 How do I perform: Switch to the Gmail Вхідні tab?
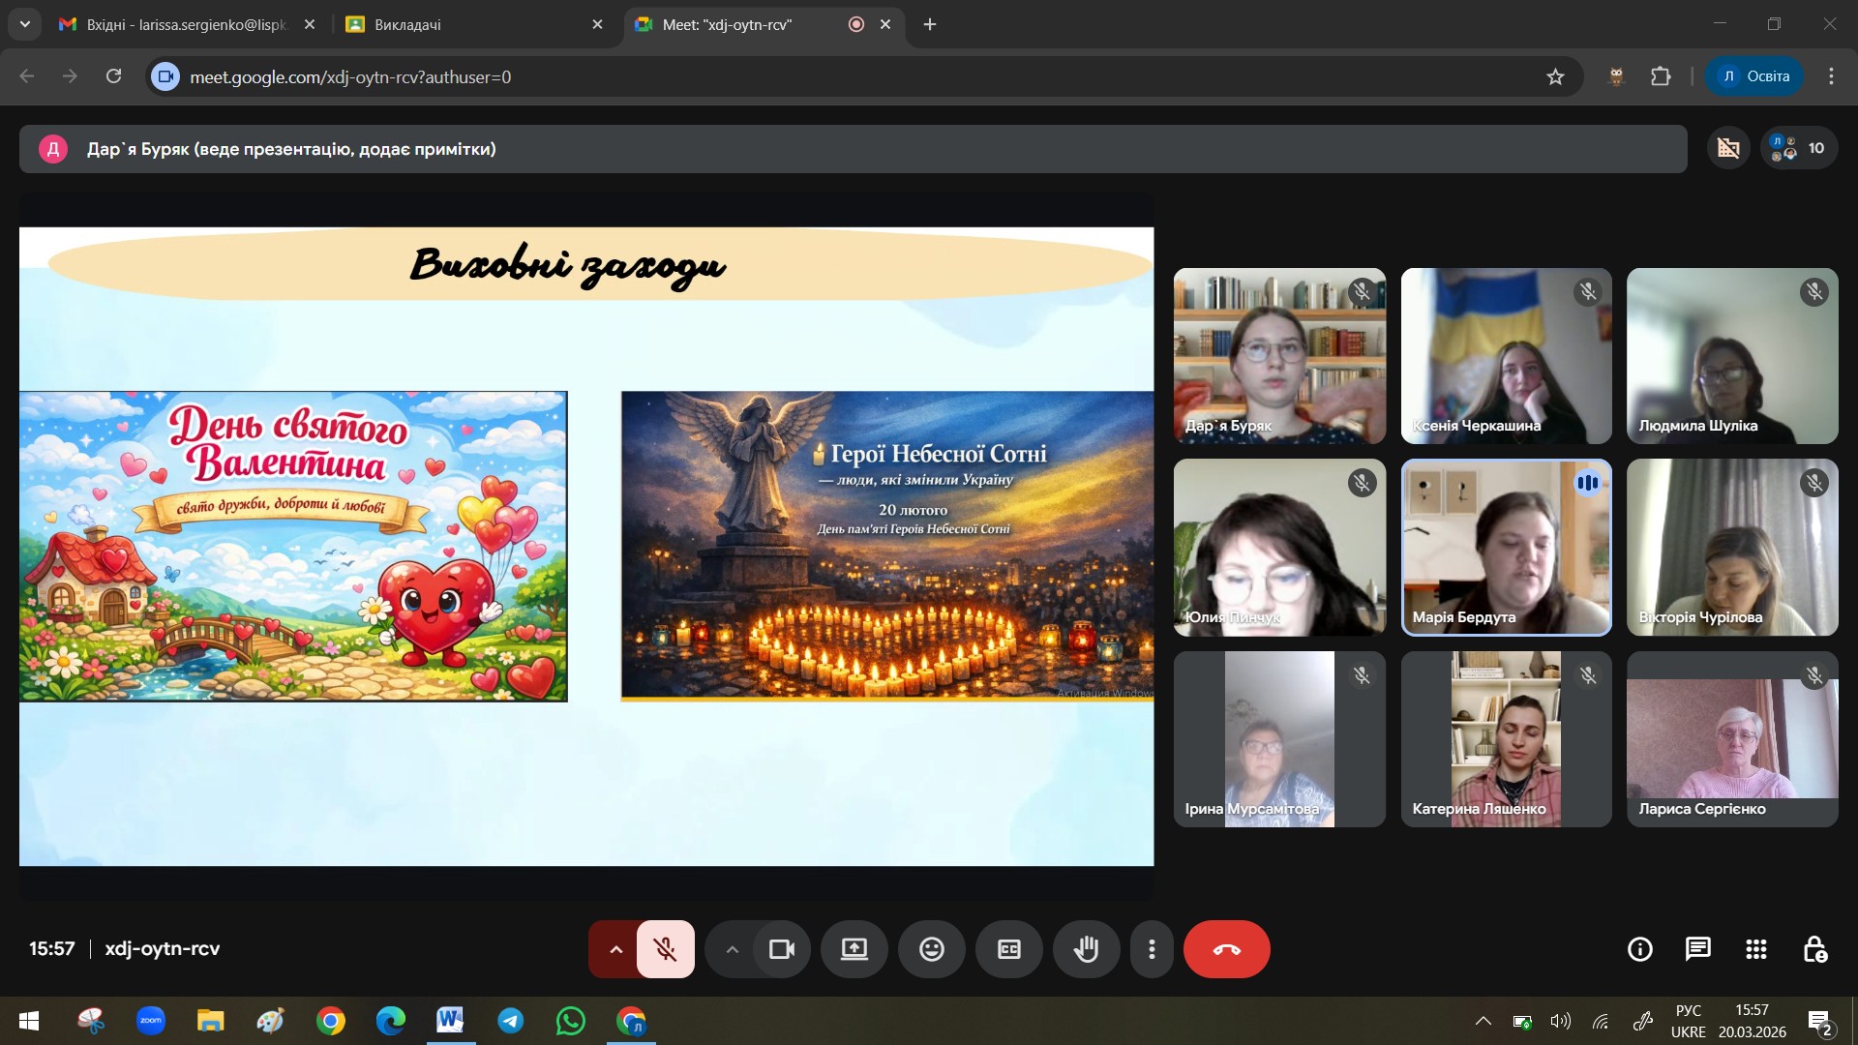coord(184,24)
